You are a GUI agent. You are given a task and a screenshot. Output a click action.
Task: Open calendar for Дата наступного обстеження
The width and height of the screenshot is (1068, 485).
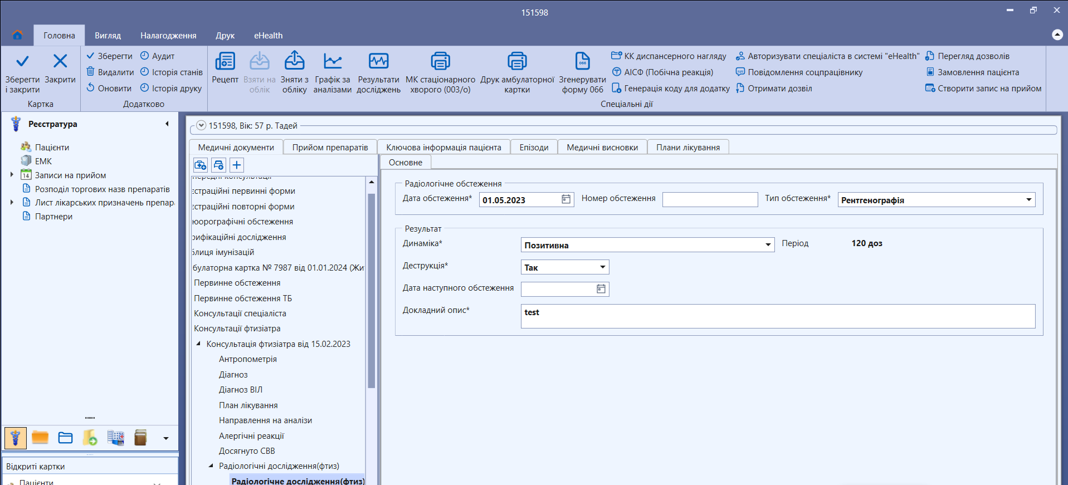[x=601, y=289]
